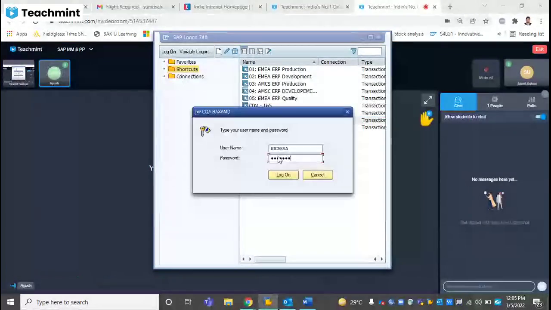Open the BAX U Learning bookmark
The image size is (551, 310).
115,34
